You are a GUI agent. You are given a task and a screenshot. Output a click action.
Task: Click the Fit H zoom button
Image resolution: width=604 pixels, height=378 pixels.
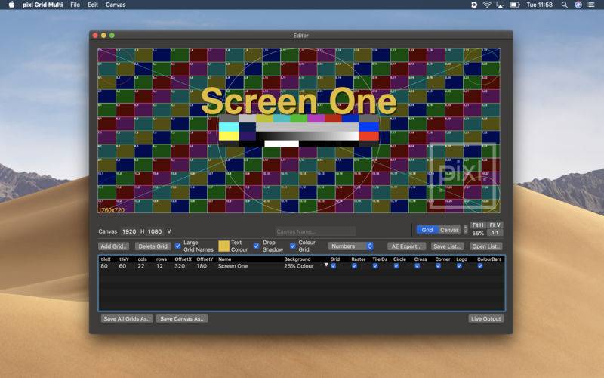(x=478, y=225)
